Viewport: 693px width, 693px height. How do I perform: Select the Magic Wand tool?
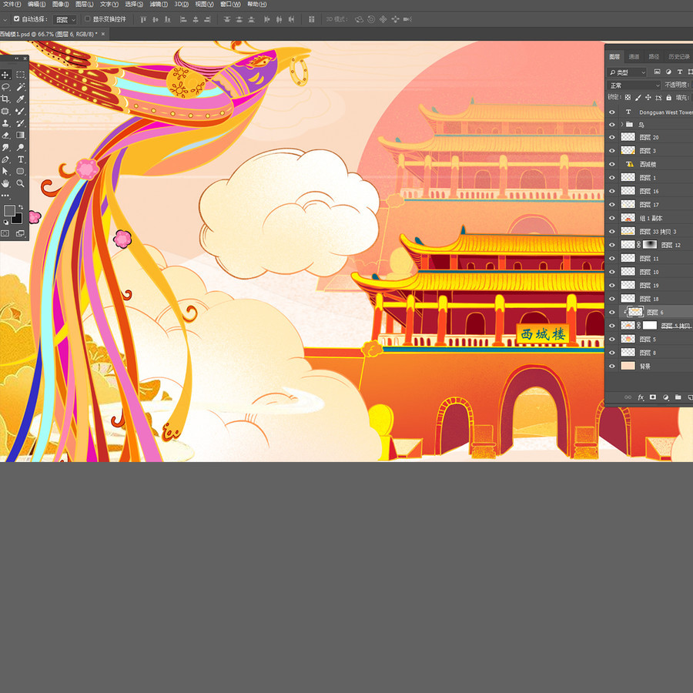click(x=20, y=87)
